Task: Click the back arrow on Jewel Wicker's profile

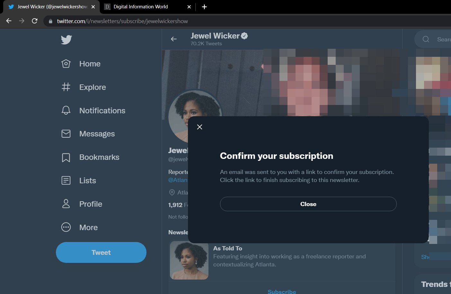Action: tap(174, 39)
